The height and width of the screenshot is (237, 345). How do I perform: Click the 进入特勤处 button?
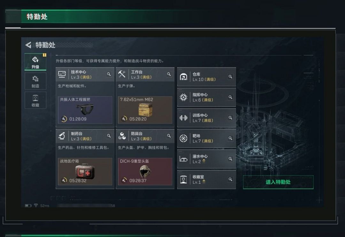pyautogui.click(x=278, y=182)
